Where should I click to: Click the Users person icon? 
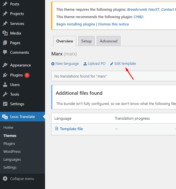click(x=5, y=85)
